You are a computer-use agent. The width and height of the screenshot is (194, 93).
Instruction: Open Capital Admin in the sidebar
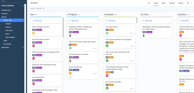click(6, 10)
